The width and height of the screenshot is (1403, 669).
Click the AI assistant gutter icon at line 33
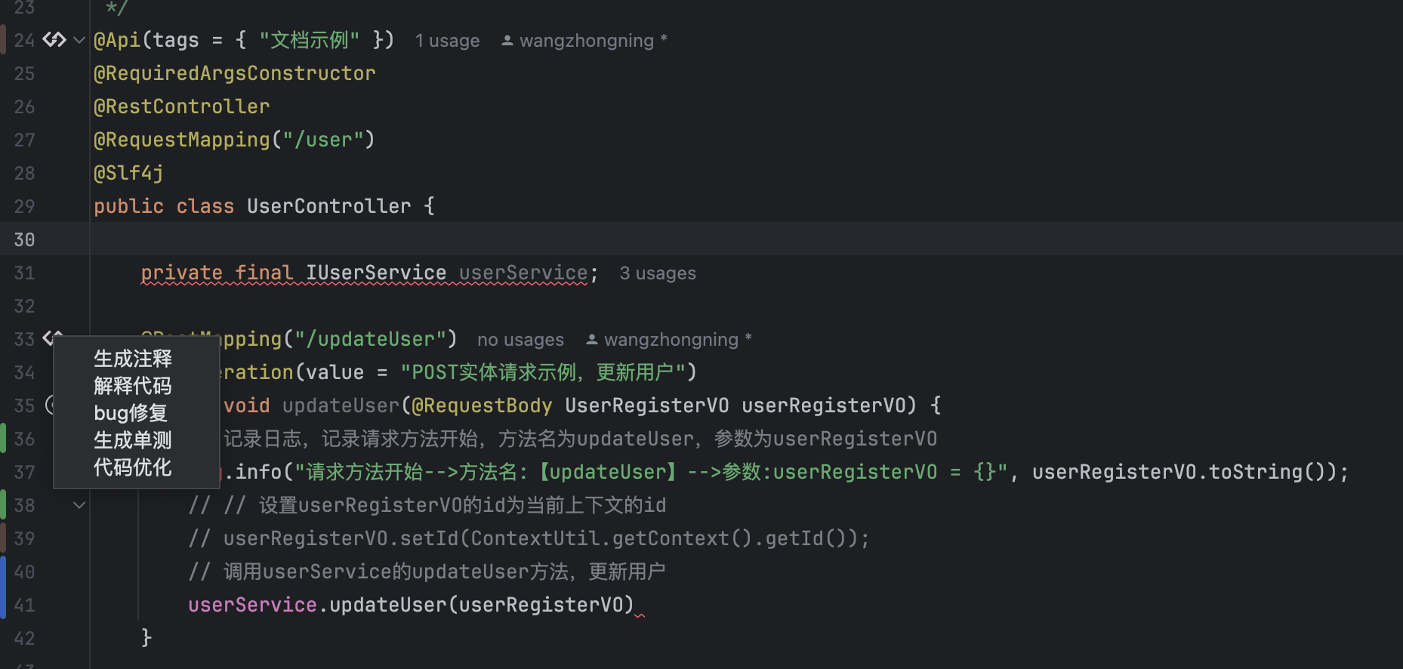pyautogui.click(x=51, y=338)
